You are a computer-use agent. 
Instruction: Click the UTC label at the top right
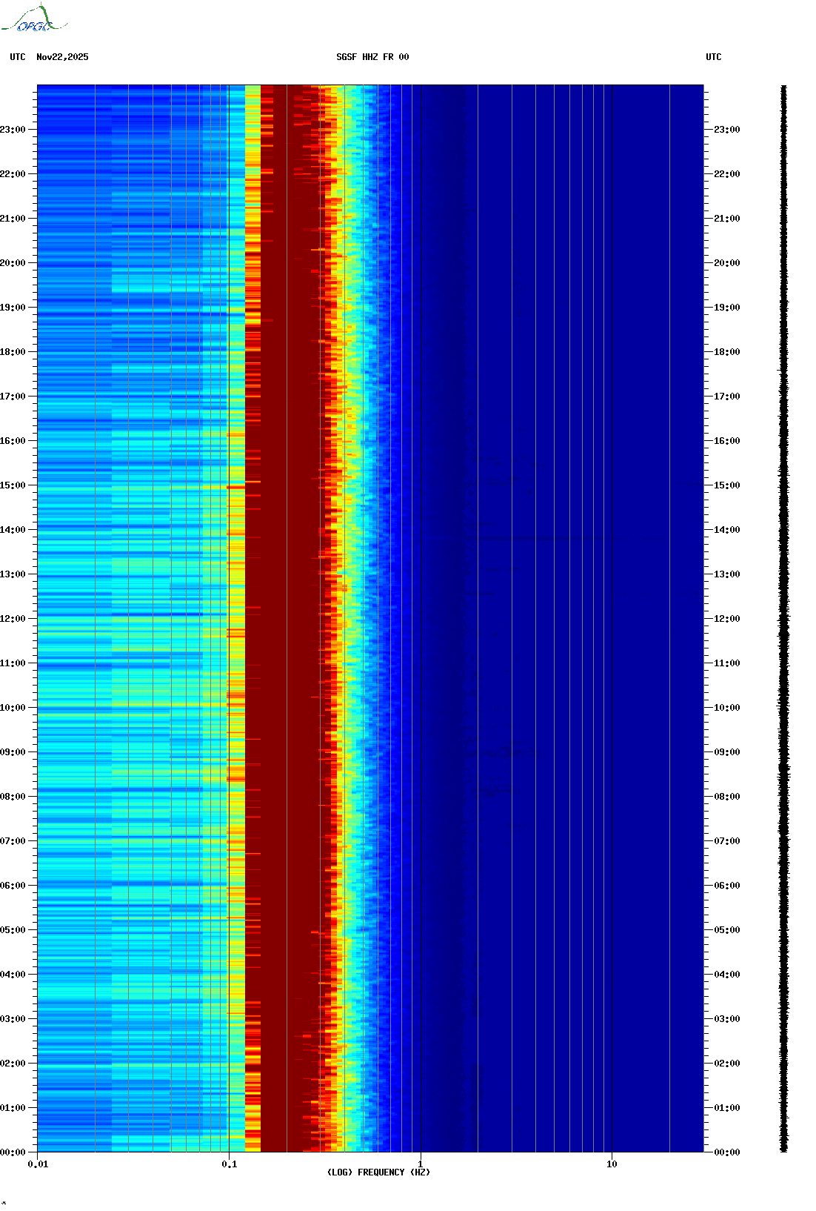[x=713, y=57]
